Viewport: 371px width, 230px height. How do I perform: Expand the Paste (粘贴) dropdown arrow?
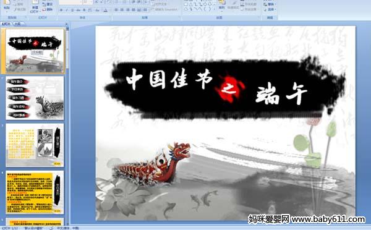(x=7, y=12)
